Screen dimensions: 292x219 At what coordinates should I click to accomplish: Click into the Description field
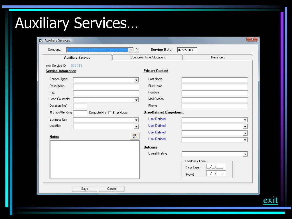pyautogui.click(x=106, y=87)
